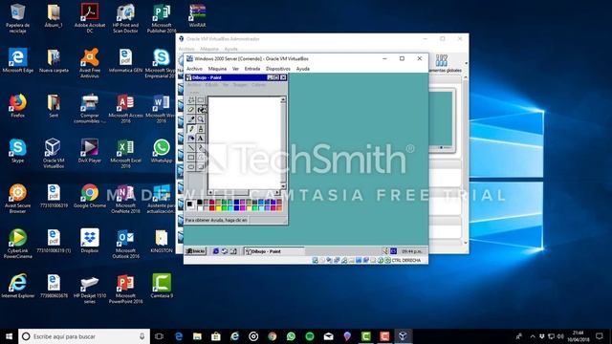Choose the Rectangle shape tool in Paint
This screenshot has height=344, width=612.
tap(191, 157)
